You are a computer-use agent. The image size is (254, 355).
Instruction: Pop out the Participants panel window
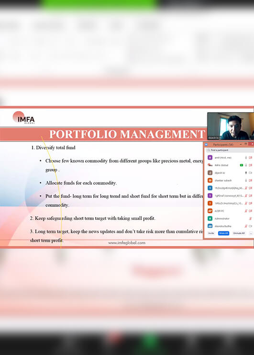(x=246, y=144)
